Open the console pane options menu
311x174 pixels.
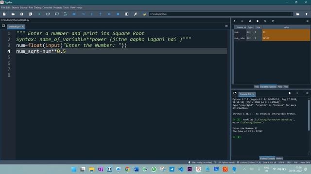307,93
